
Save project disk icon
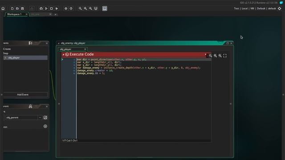[x=22, y=8]
